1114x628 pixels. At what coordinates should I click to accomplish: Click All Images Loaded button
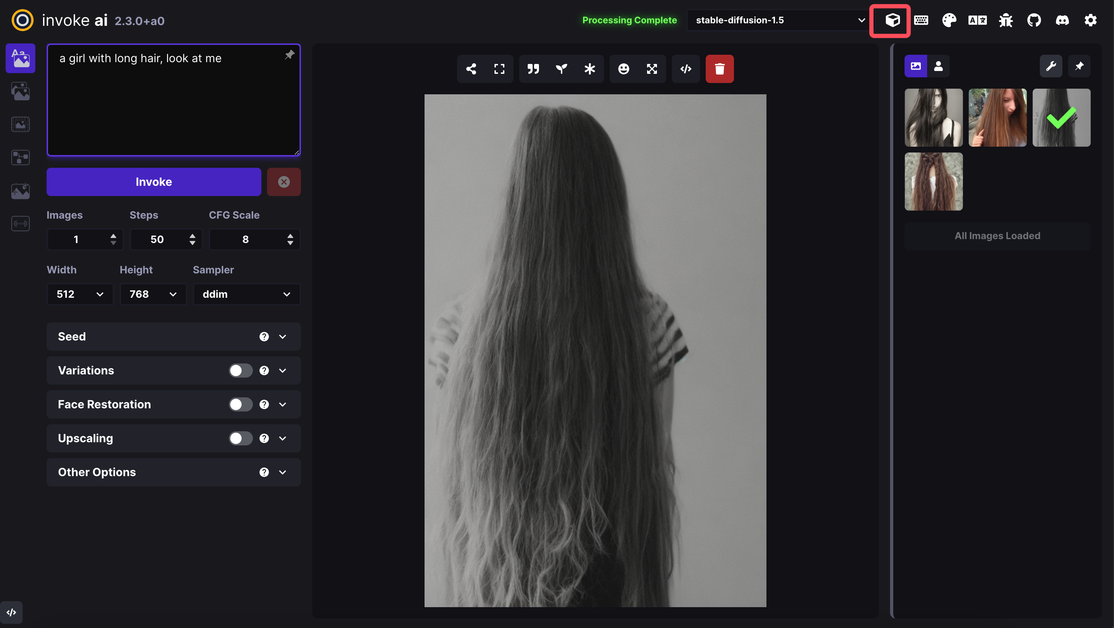pyautogui.click(x=997, y=236)
